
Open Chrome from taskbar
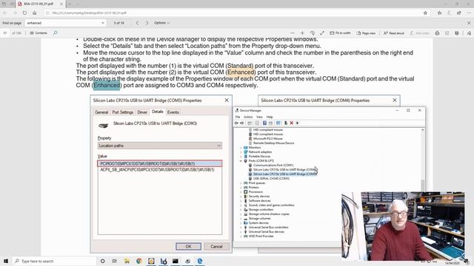pos(139,261)
